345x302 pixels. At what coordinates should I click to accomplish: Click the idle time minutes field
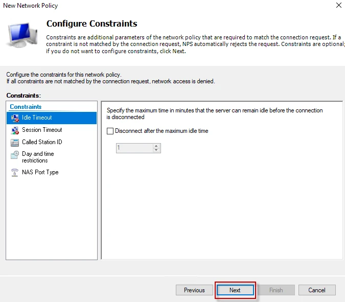[x=134, y=148]
